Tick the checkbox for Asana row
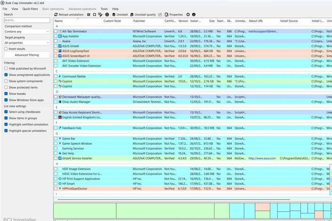 (56, 41)
